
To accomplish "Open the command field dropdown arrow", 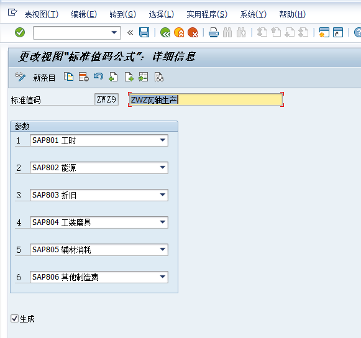I will coord(114,32).
